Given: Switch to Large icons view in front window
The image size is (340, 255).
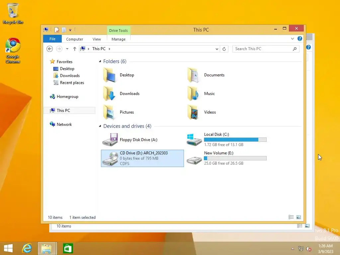Looking at the screenshot, I should click(x=298, y=217).
